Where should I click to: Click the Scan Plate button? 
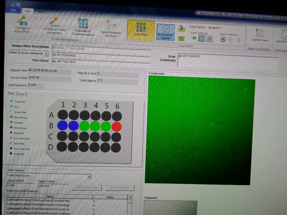point(141,30)
